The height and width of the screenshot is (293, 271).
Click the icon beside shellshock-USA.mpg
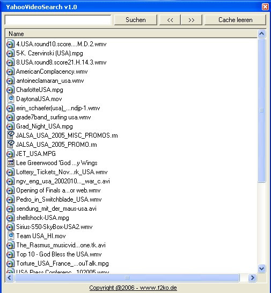coord(10,218)
